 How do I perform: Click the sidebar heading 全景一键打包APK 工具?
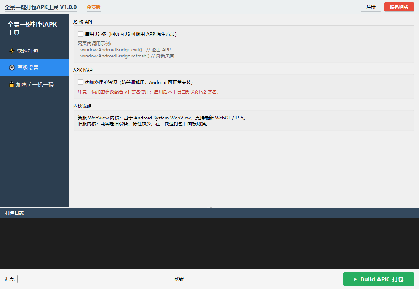pyautogui.click(x=32, y=28)
